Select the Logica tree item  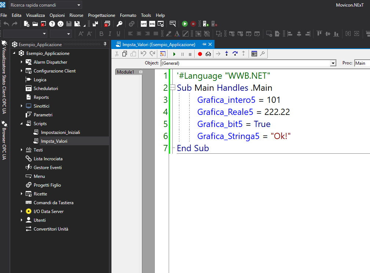click(x=40, y=80)
